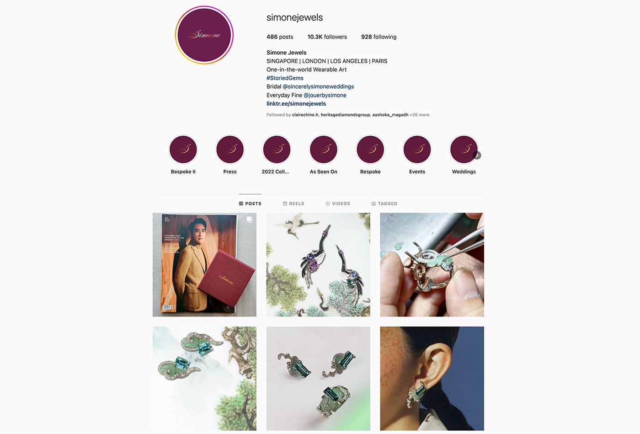
Task: Open the Press story highlight
Action: [230, 150]
